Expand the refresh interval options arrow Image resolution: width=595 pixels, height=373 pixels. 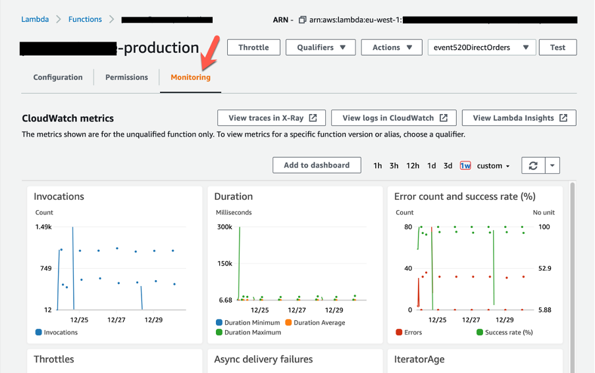point(552,165)
